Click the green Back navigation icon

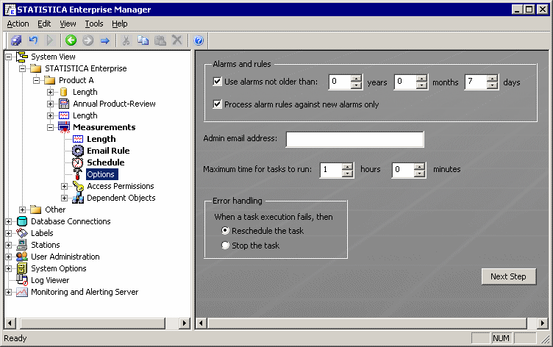[71, 40]
